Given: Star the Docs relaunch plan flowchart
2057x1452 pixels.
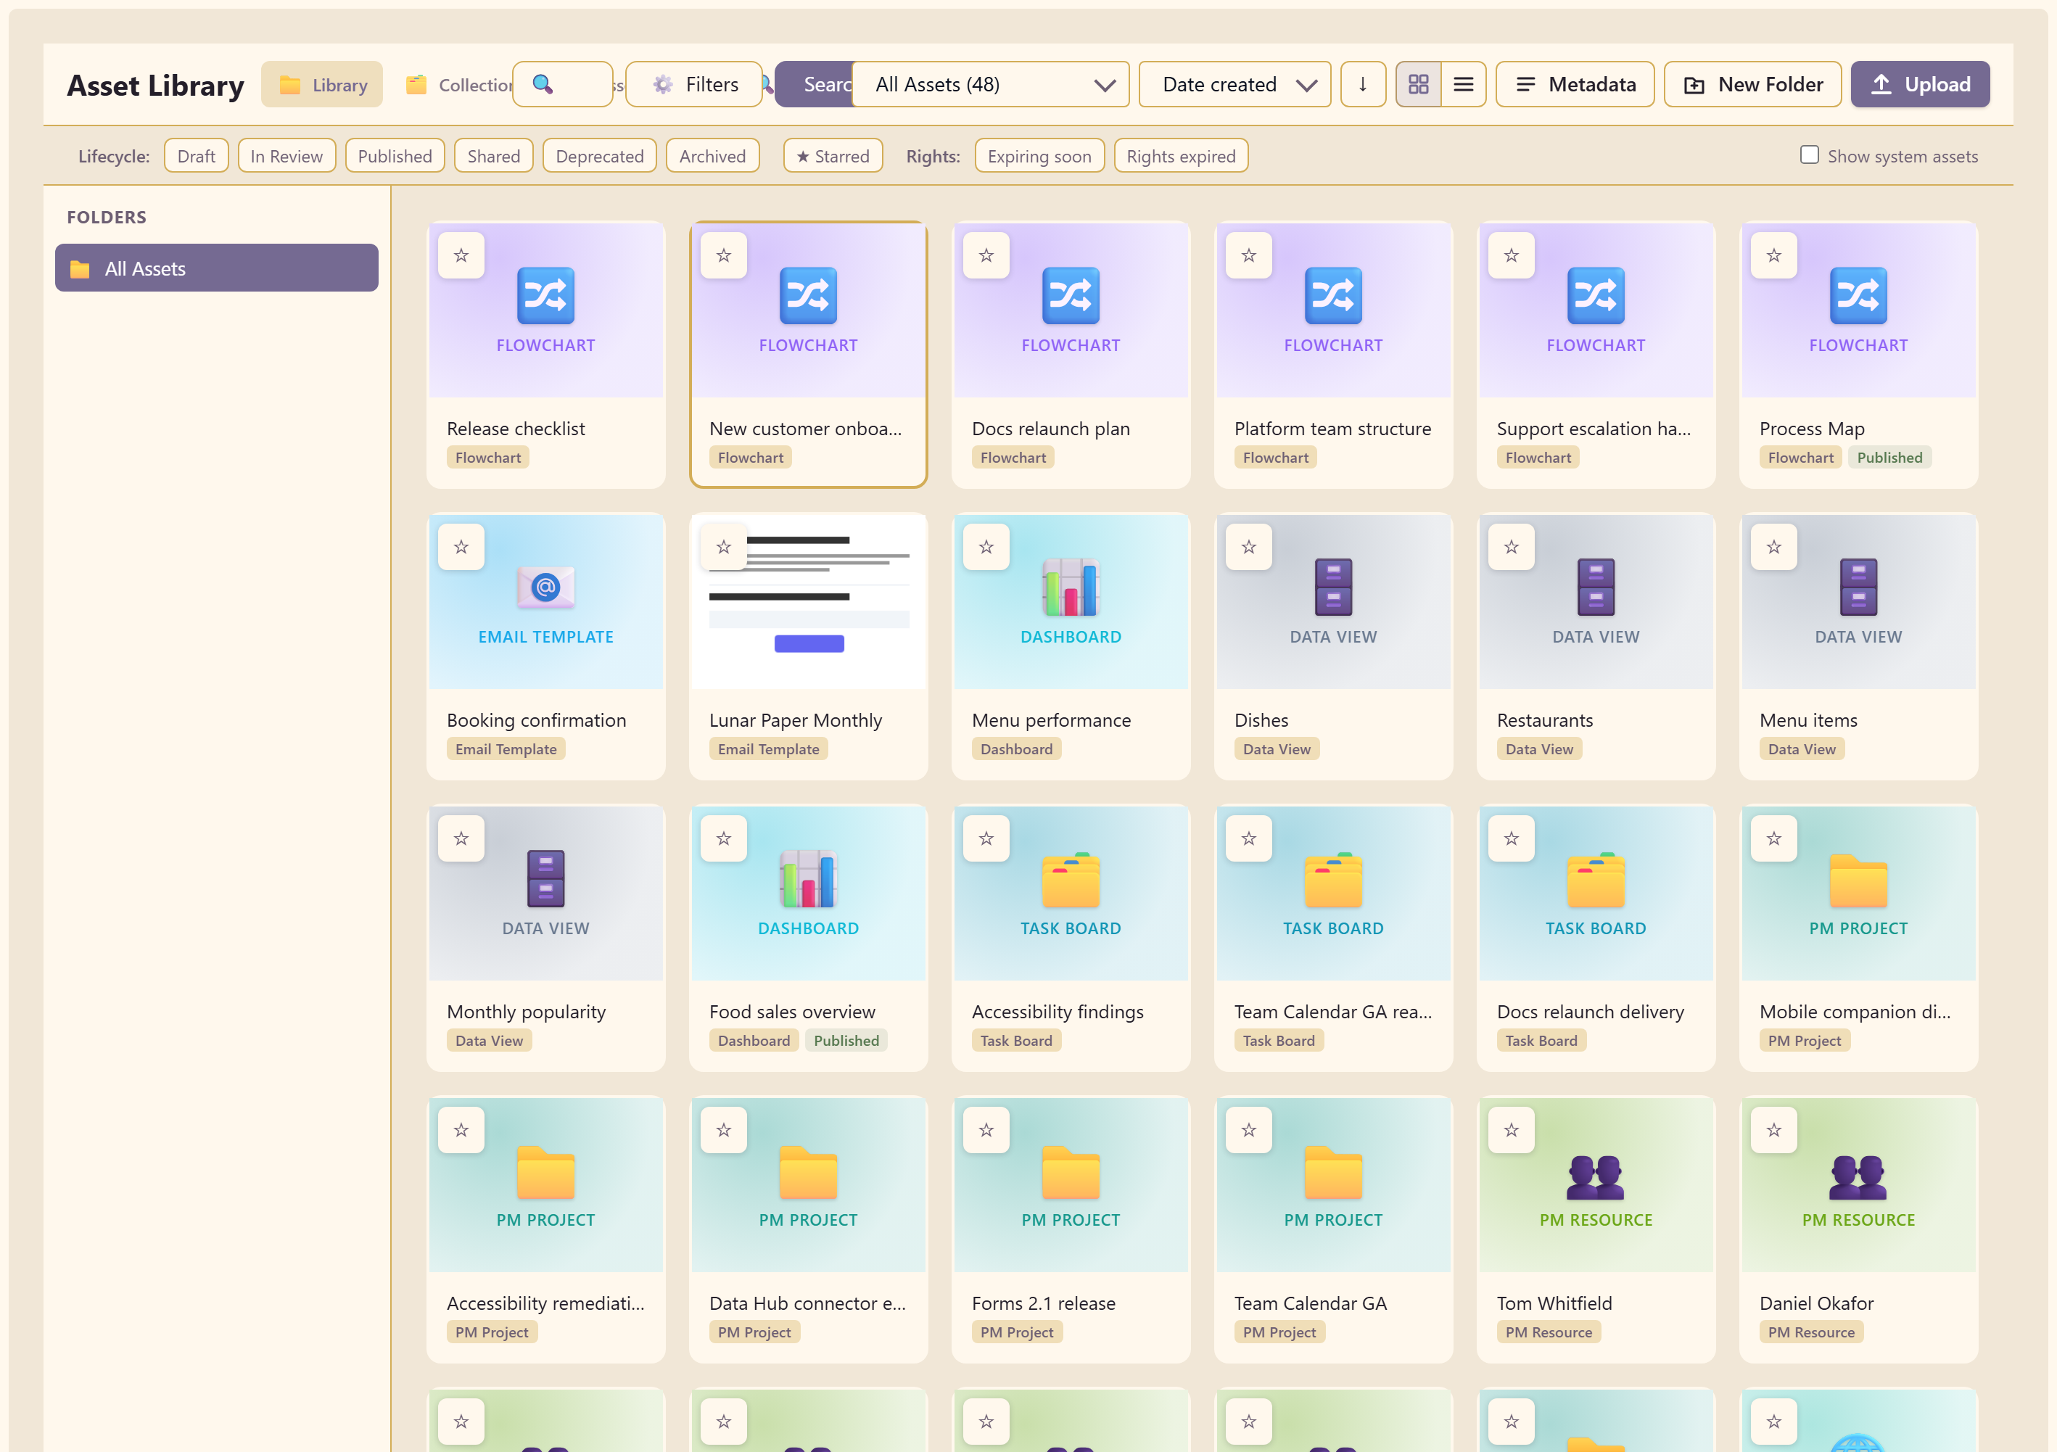Looking at the screenshot, I should [x=986, y=255].
